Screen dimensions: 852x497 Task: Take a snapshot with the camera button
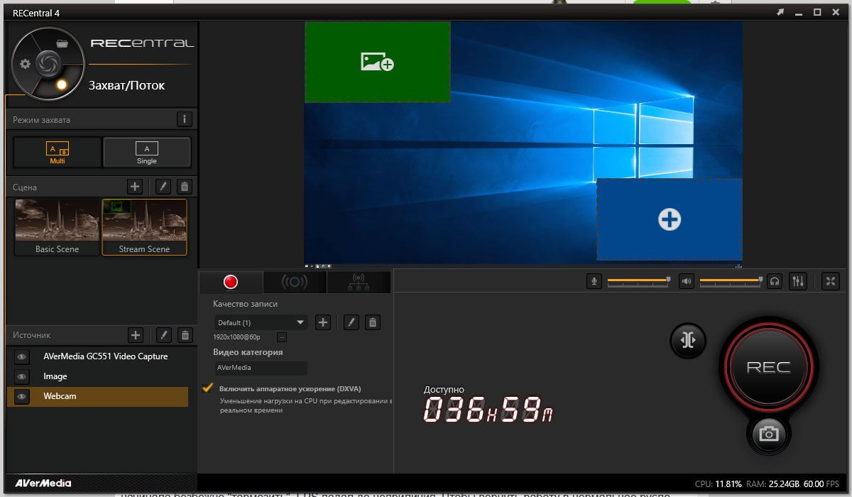769,432
